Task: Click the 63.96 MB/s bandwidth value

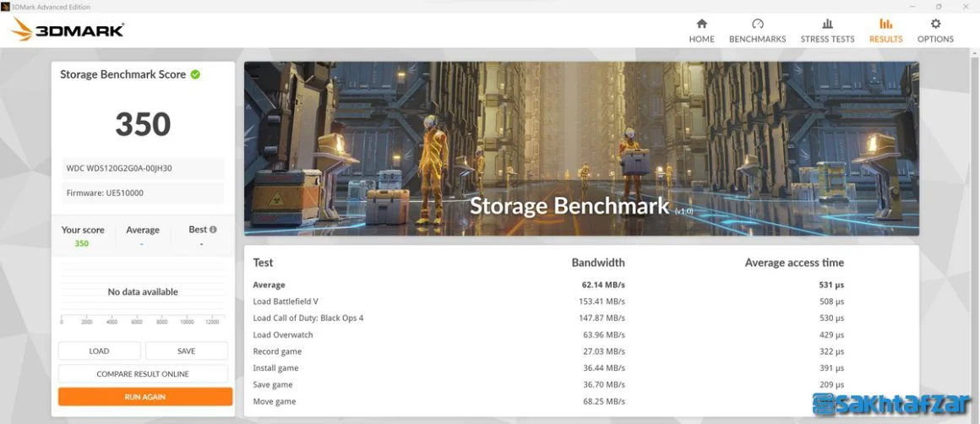Action: 604,334
